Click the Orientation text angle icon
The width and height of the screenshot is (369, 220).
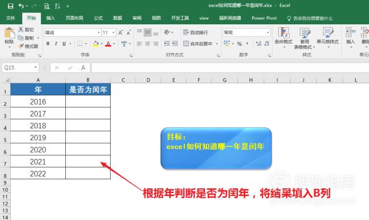tap(167, 32)
